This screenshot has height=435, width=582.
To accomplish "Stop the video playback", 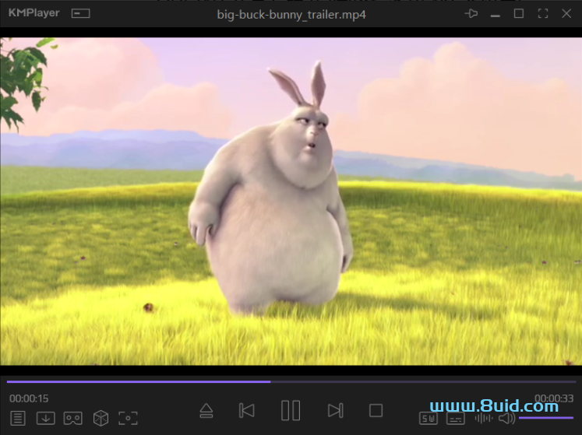I will tap(376, 411).
